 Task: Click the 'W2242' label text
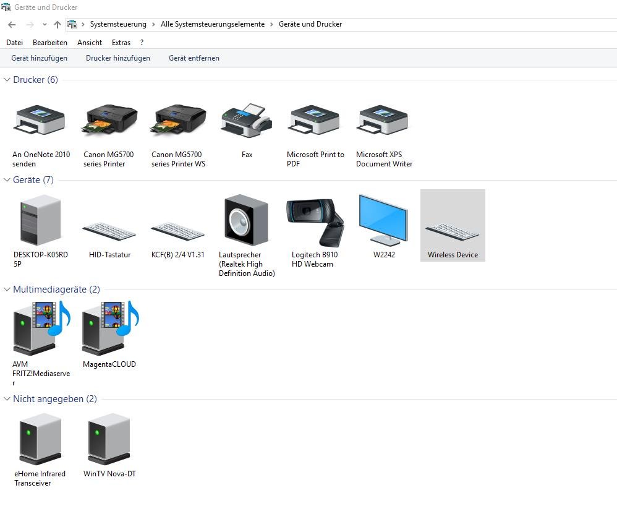(x=384, y=255)
